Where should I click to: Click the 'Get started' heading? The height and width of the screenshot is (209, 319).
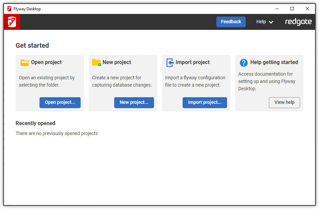pos(32,45)
